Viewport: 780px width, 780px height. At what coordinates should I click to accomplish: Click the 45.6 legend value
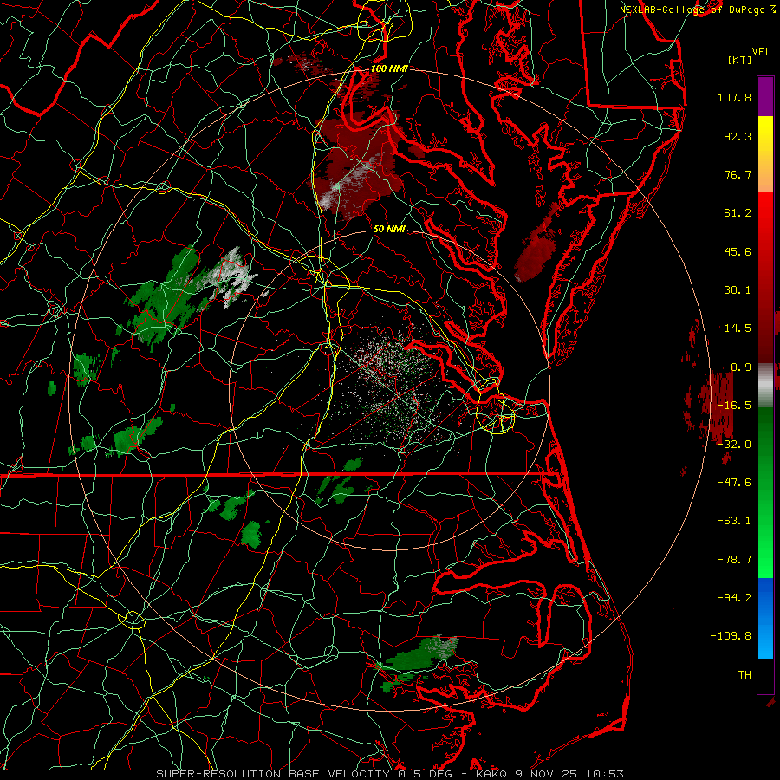pos(738,251)
